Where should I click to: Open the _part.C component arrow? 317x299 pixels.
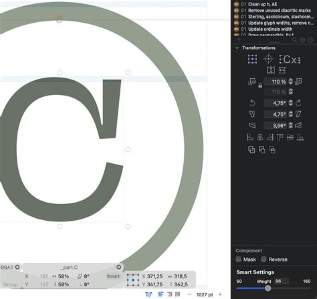[x=118, y=267]
